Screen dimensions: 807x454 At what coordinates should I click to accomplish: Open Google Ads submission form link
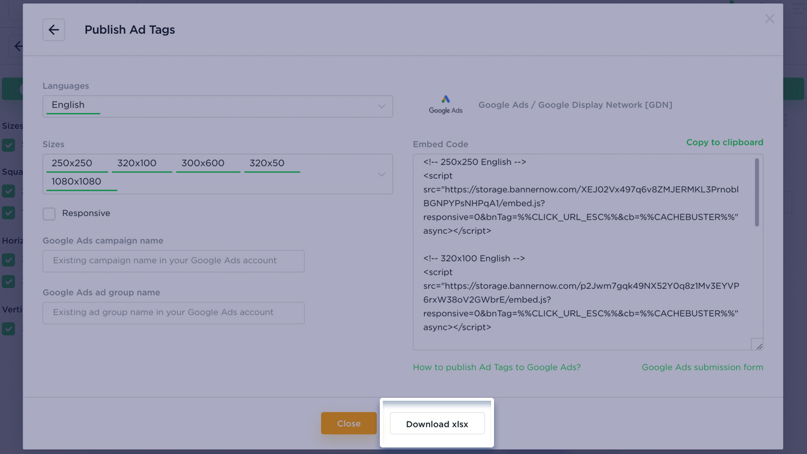702,368
